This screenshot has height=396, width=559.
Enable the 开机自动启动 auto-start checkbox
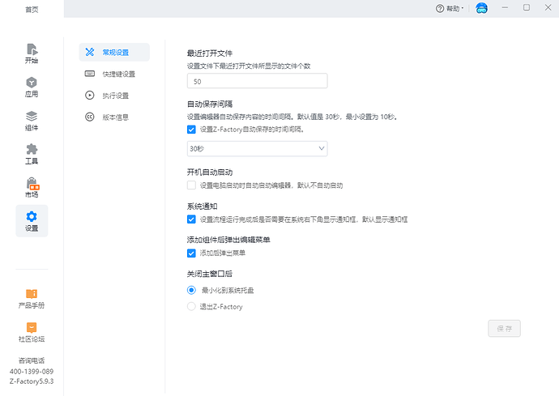(191, 185)
